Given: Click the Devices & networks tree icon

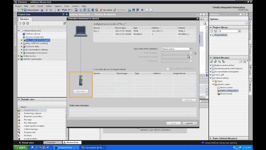Looking at the screenshot, I should pos(24,37).
